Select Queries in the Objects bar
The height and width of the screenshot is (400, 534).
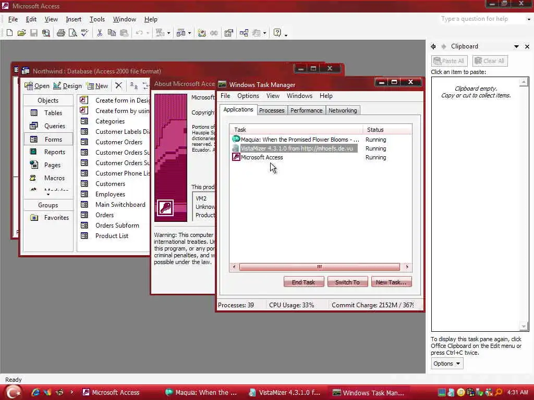tap(48, 126)
